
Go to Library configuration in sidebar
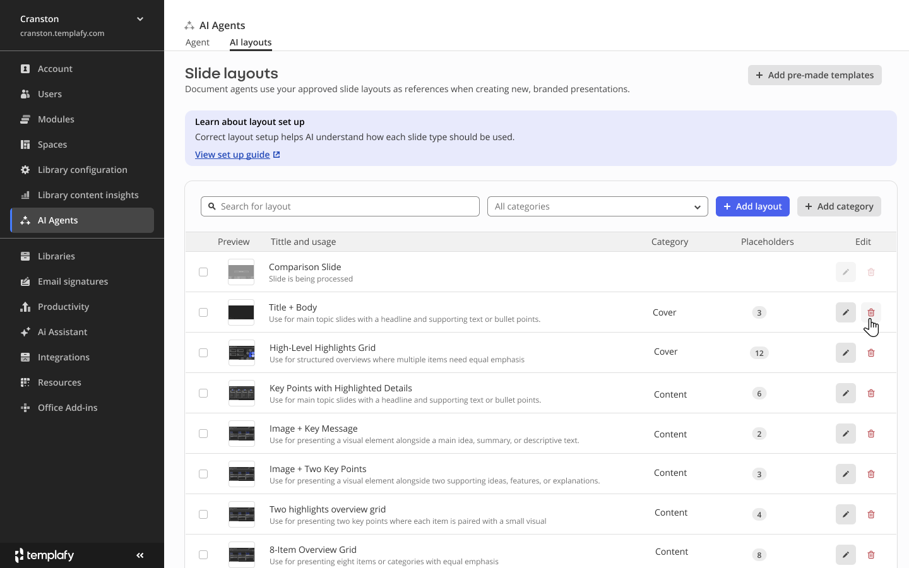click(x=82, y=170)
